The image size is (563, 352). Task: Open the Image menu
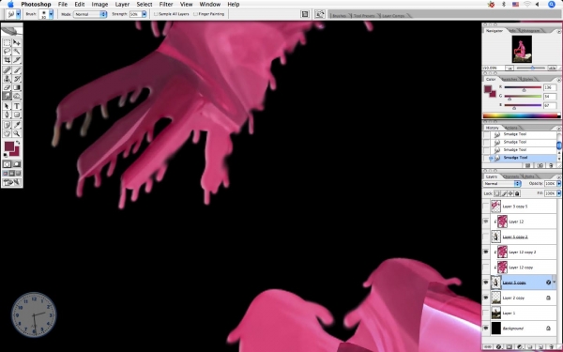pos(99,5)
